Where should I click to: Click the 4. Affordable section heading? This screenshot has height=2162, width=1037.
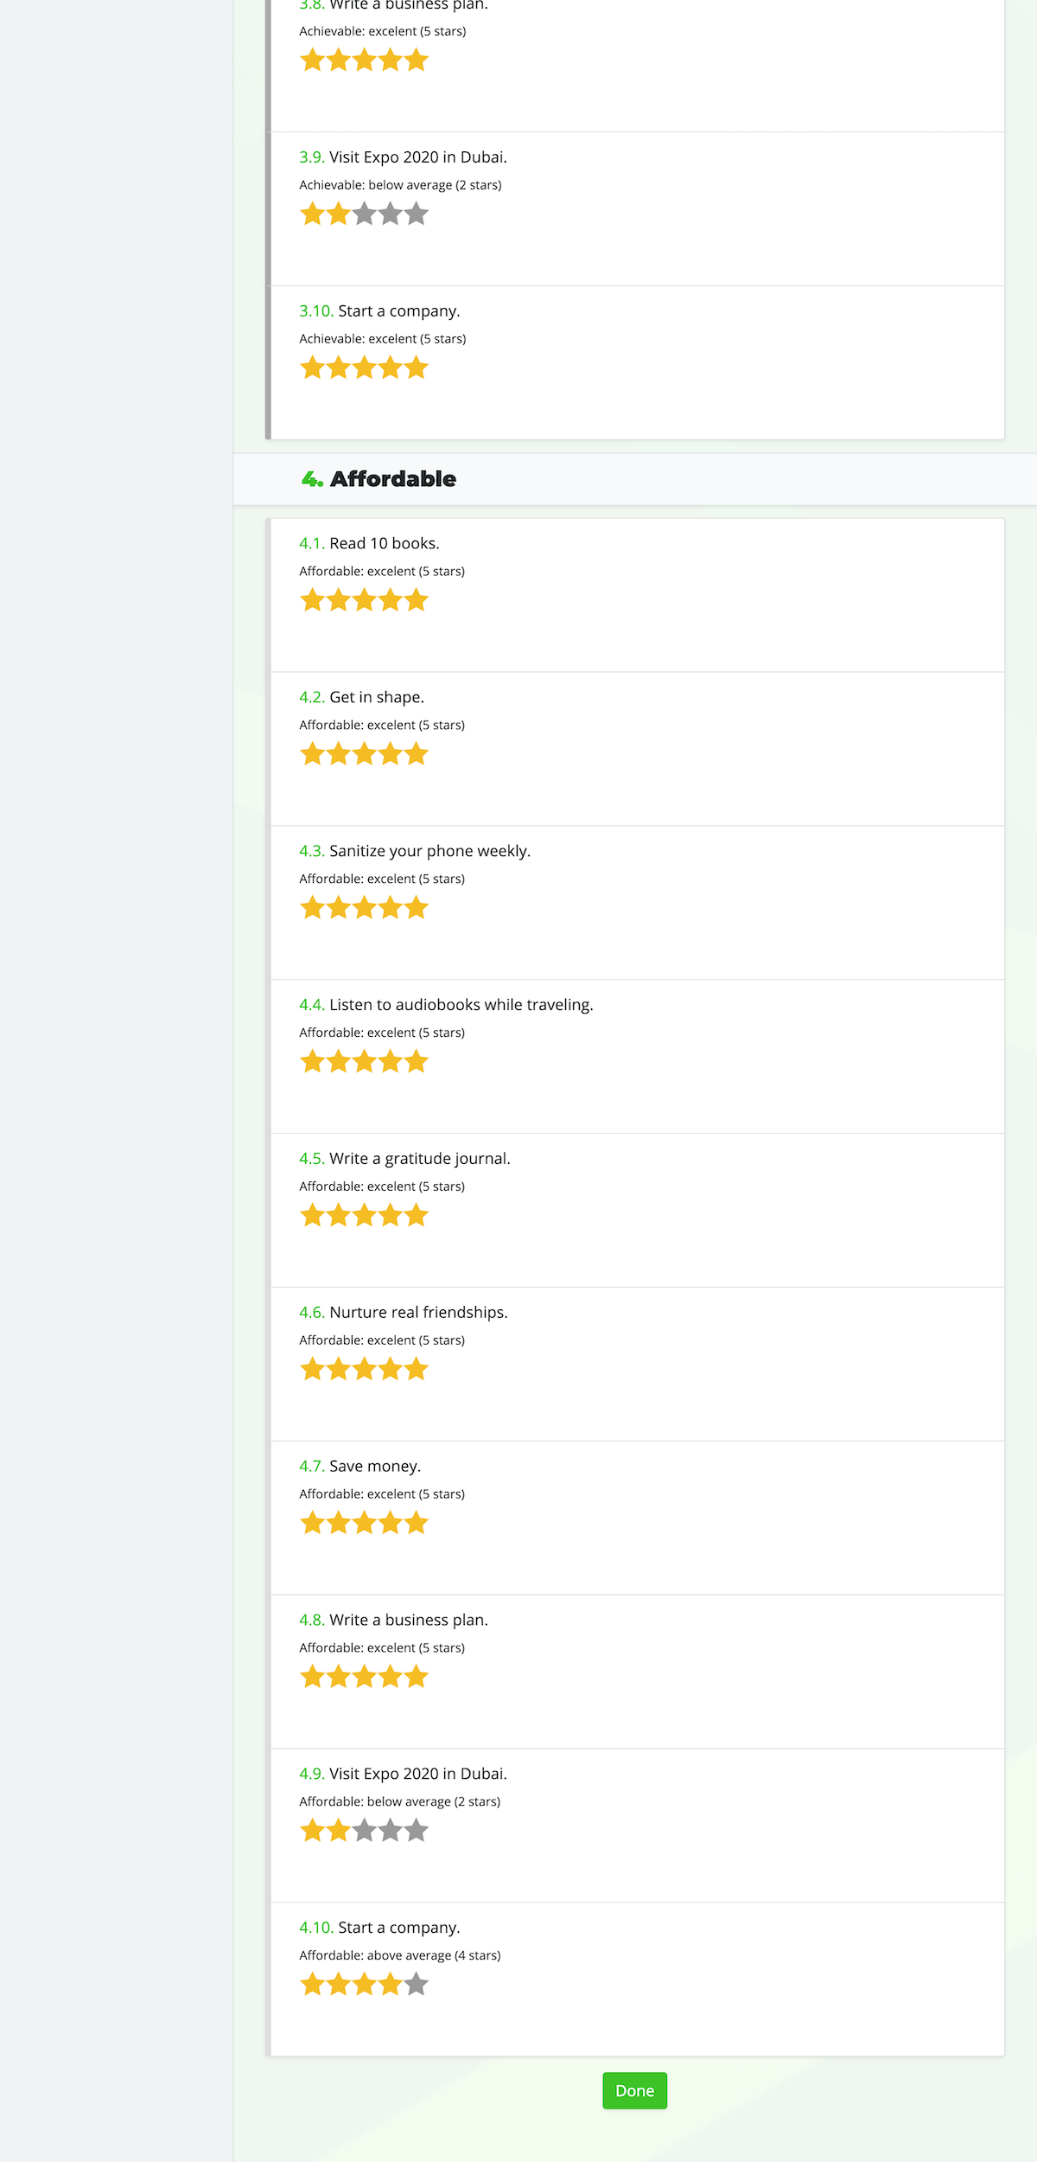379,478
